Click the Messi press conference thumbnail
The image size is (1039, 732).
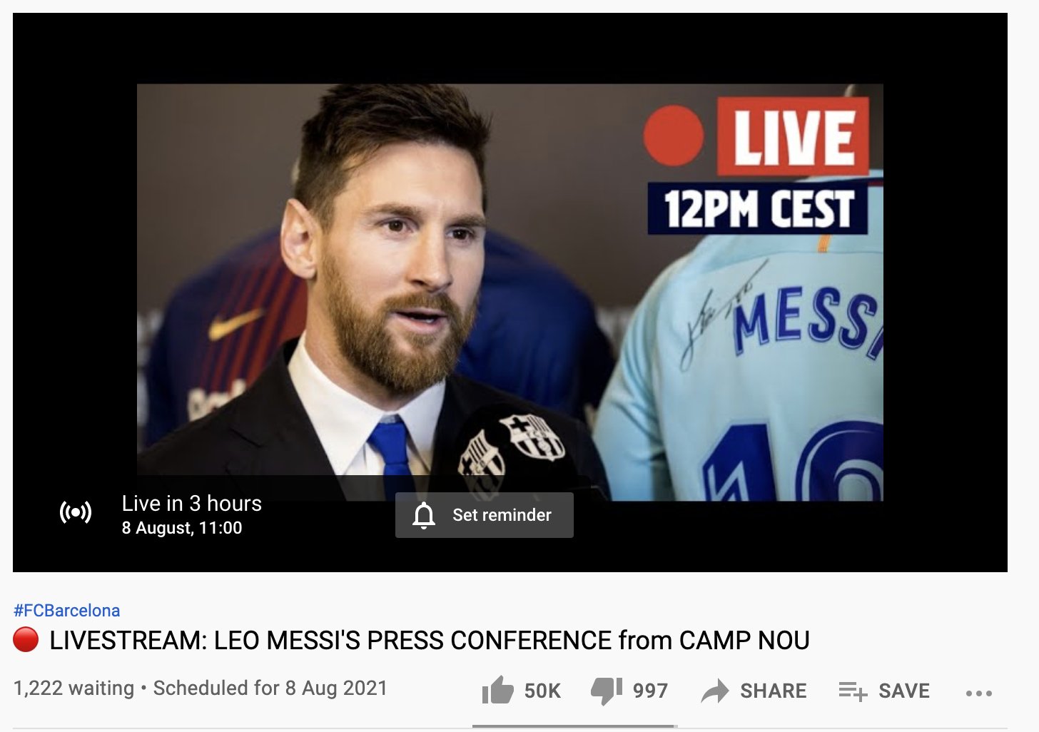(510, 293)
